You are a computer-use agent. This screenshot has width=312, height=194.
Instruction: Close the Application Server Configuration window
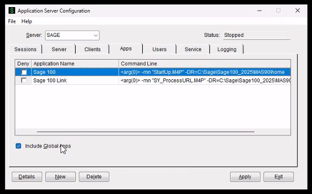pos(298,11)
